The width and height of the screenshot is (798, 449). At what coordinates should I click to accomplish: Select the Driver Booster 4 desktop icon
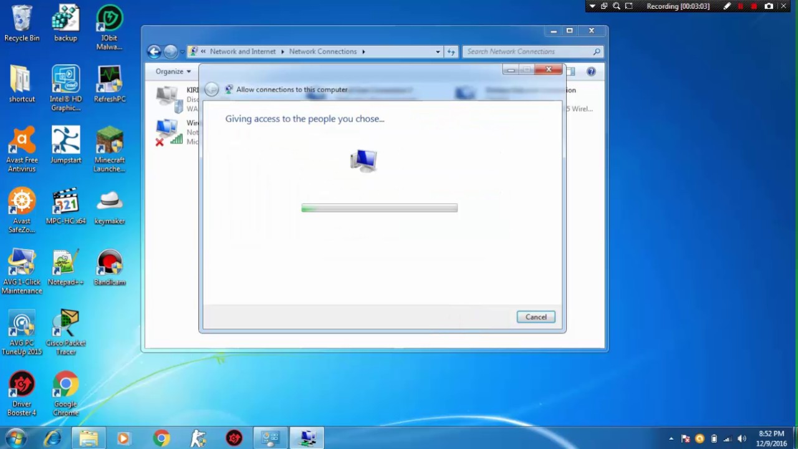(22, 394)
